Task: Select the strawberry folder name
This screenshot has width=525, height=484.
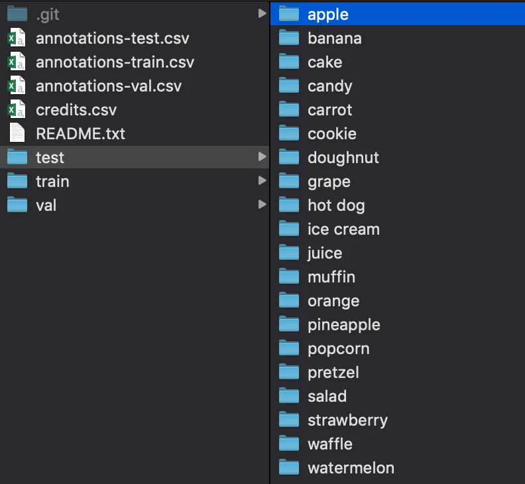Action: 348,420
